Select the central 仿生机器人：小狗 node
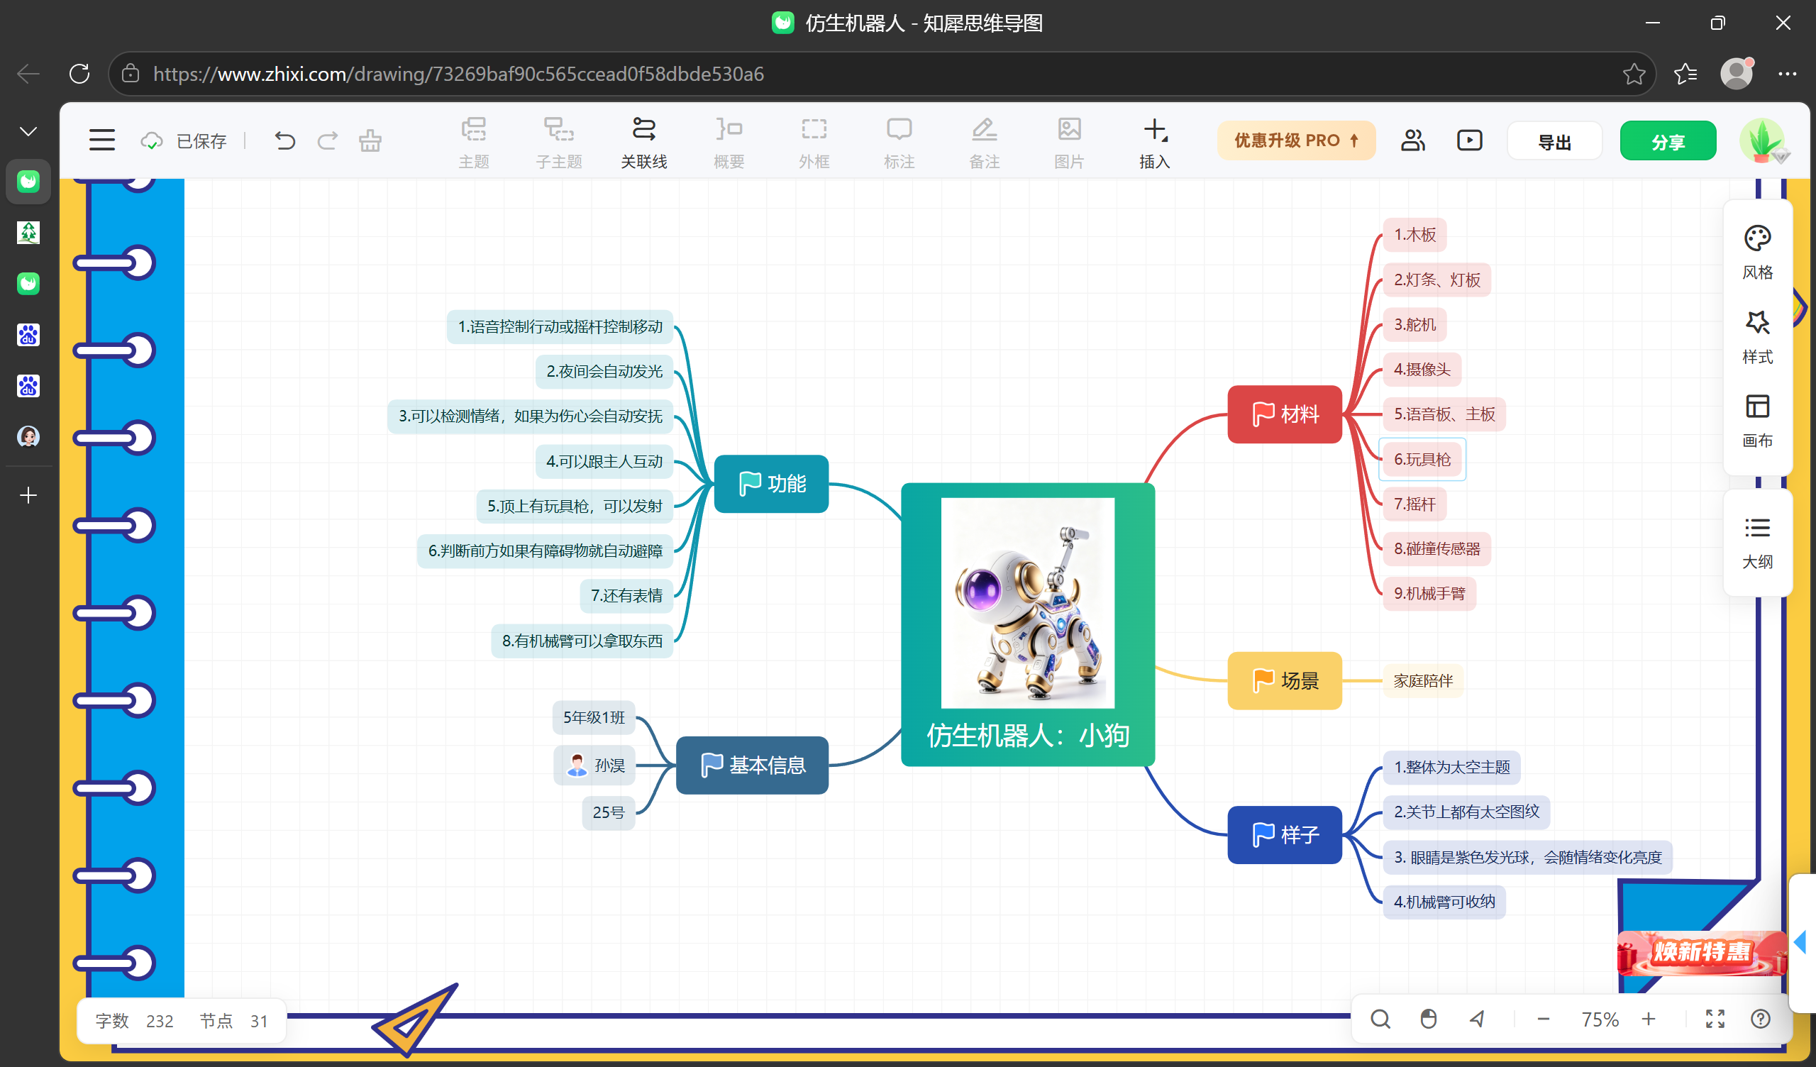 pyautogui.click(x=1028, y=624)
